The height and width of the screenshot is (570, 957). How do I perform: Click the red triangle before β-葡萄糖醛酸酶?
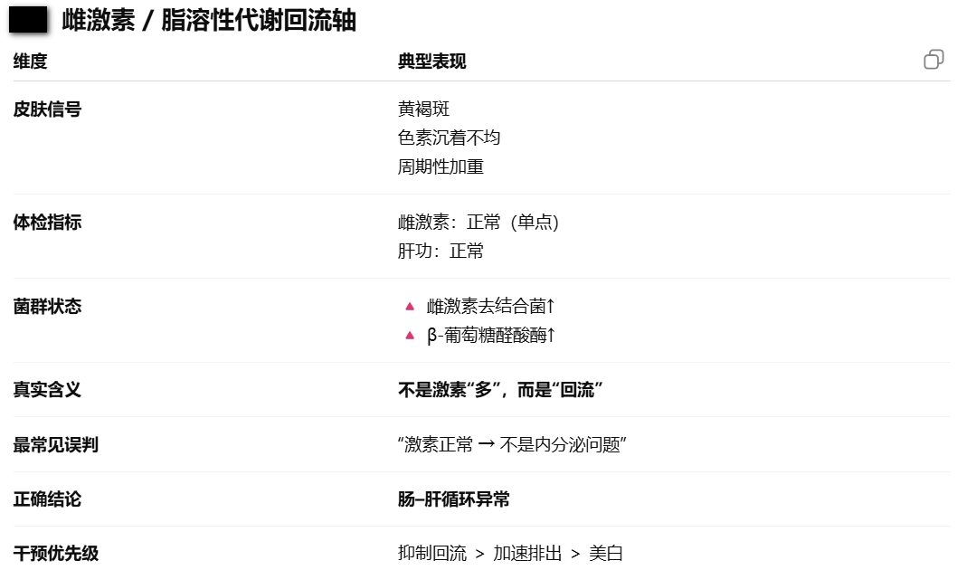pyautogui.click(x=410, y=336)
